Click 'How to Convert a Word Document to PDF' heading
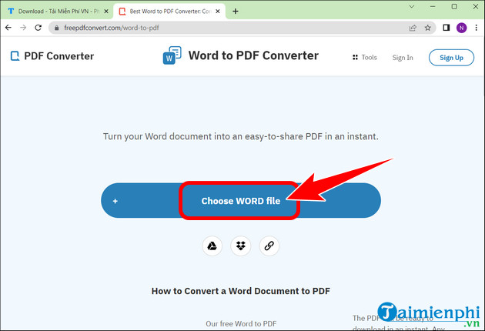 [241, 291]
